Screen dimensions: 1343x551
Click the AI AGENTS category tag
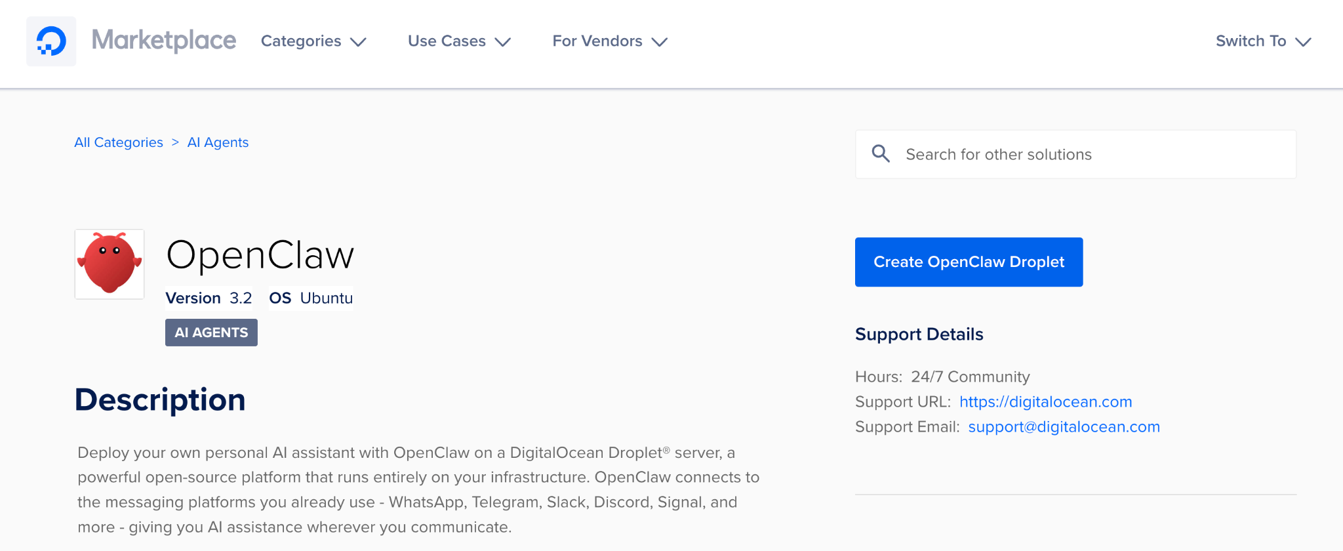coord(211,333)
